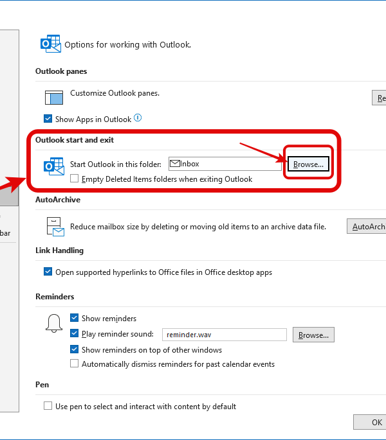The image size is (386, 440).
Task: Click Browse next to the Inbox folder
Action: tap(308, 164)
